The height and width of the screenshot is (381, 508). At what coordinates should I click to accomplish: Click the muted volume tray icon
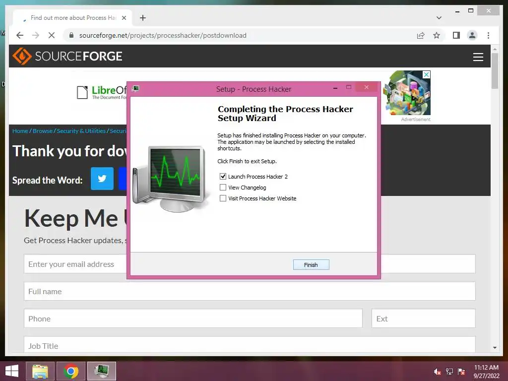[437, 372]
